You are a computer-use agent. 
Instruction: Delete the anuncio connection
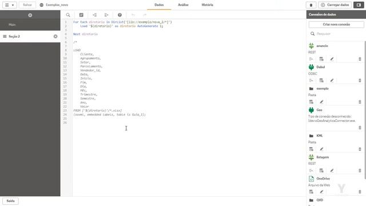pyautogui.click(x=360, y=59)
